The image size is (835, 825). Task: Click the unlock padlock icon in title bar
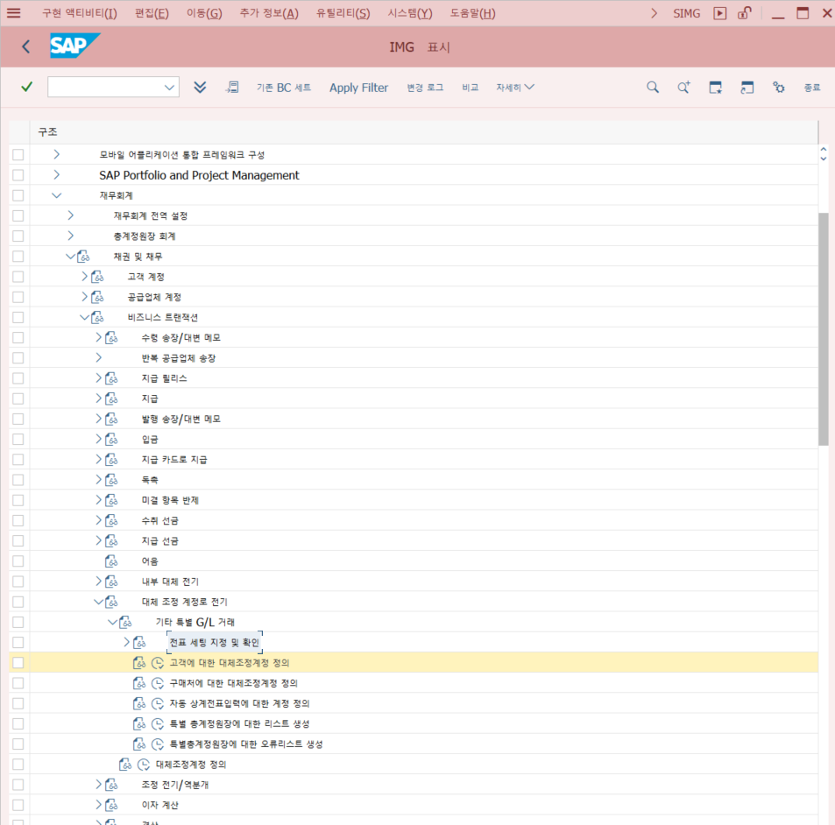point(745,13)
